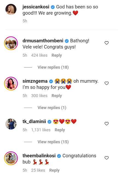Tap the heart beside tk_dlaminii's comment
123x175 pixels.
point(107,124)
